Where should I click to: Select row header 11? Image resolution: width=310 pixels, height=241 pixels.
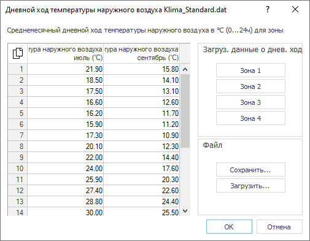17,180
